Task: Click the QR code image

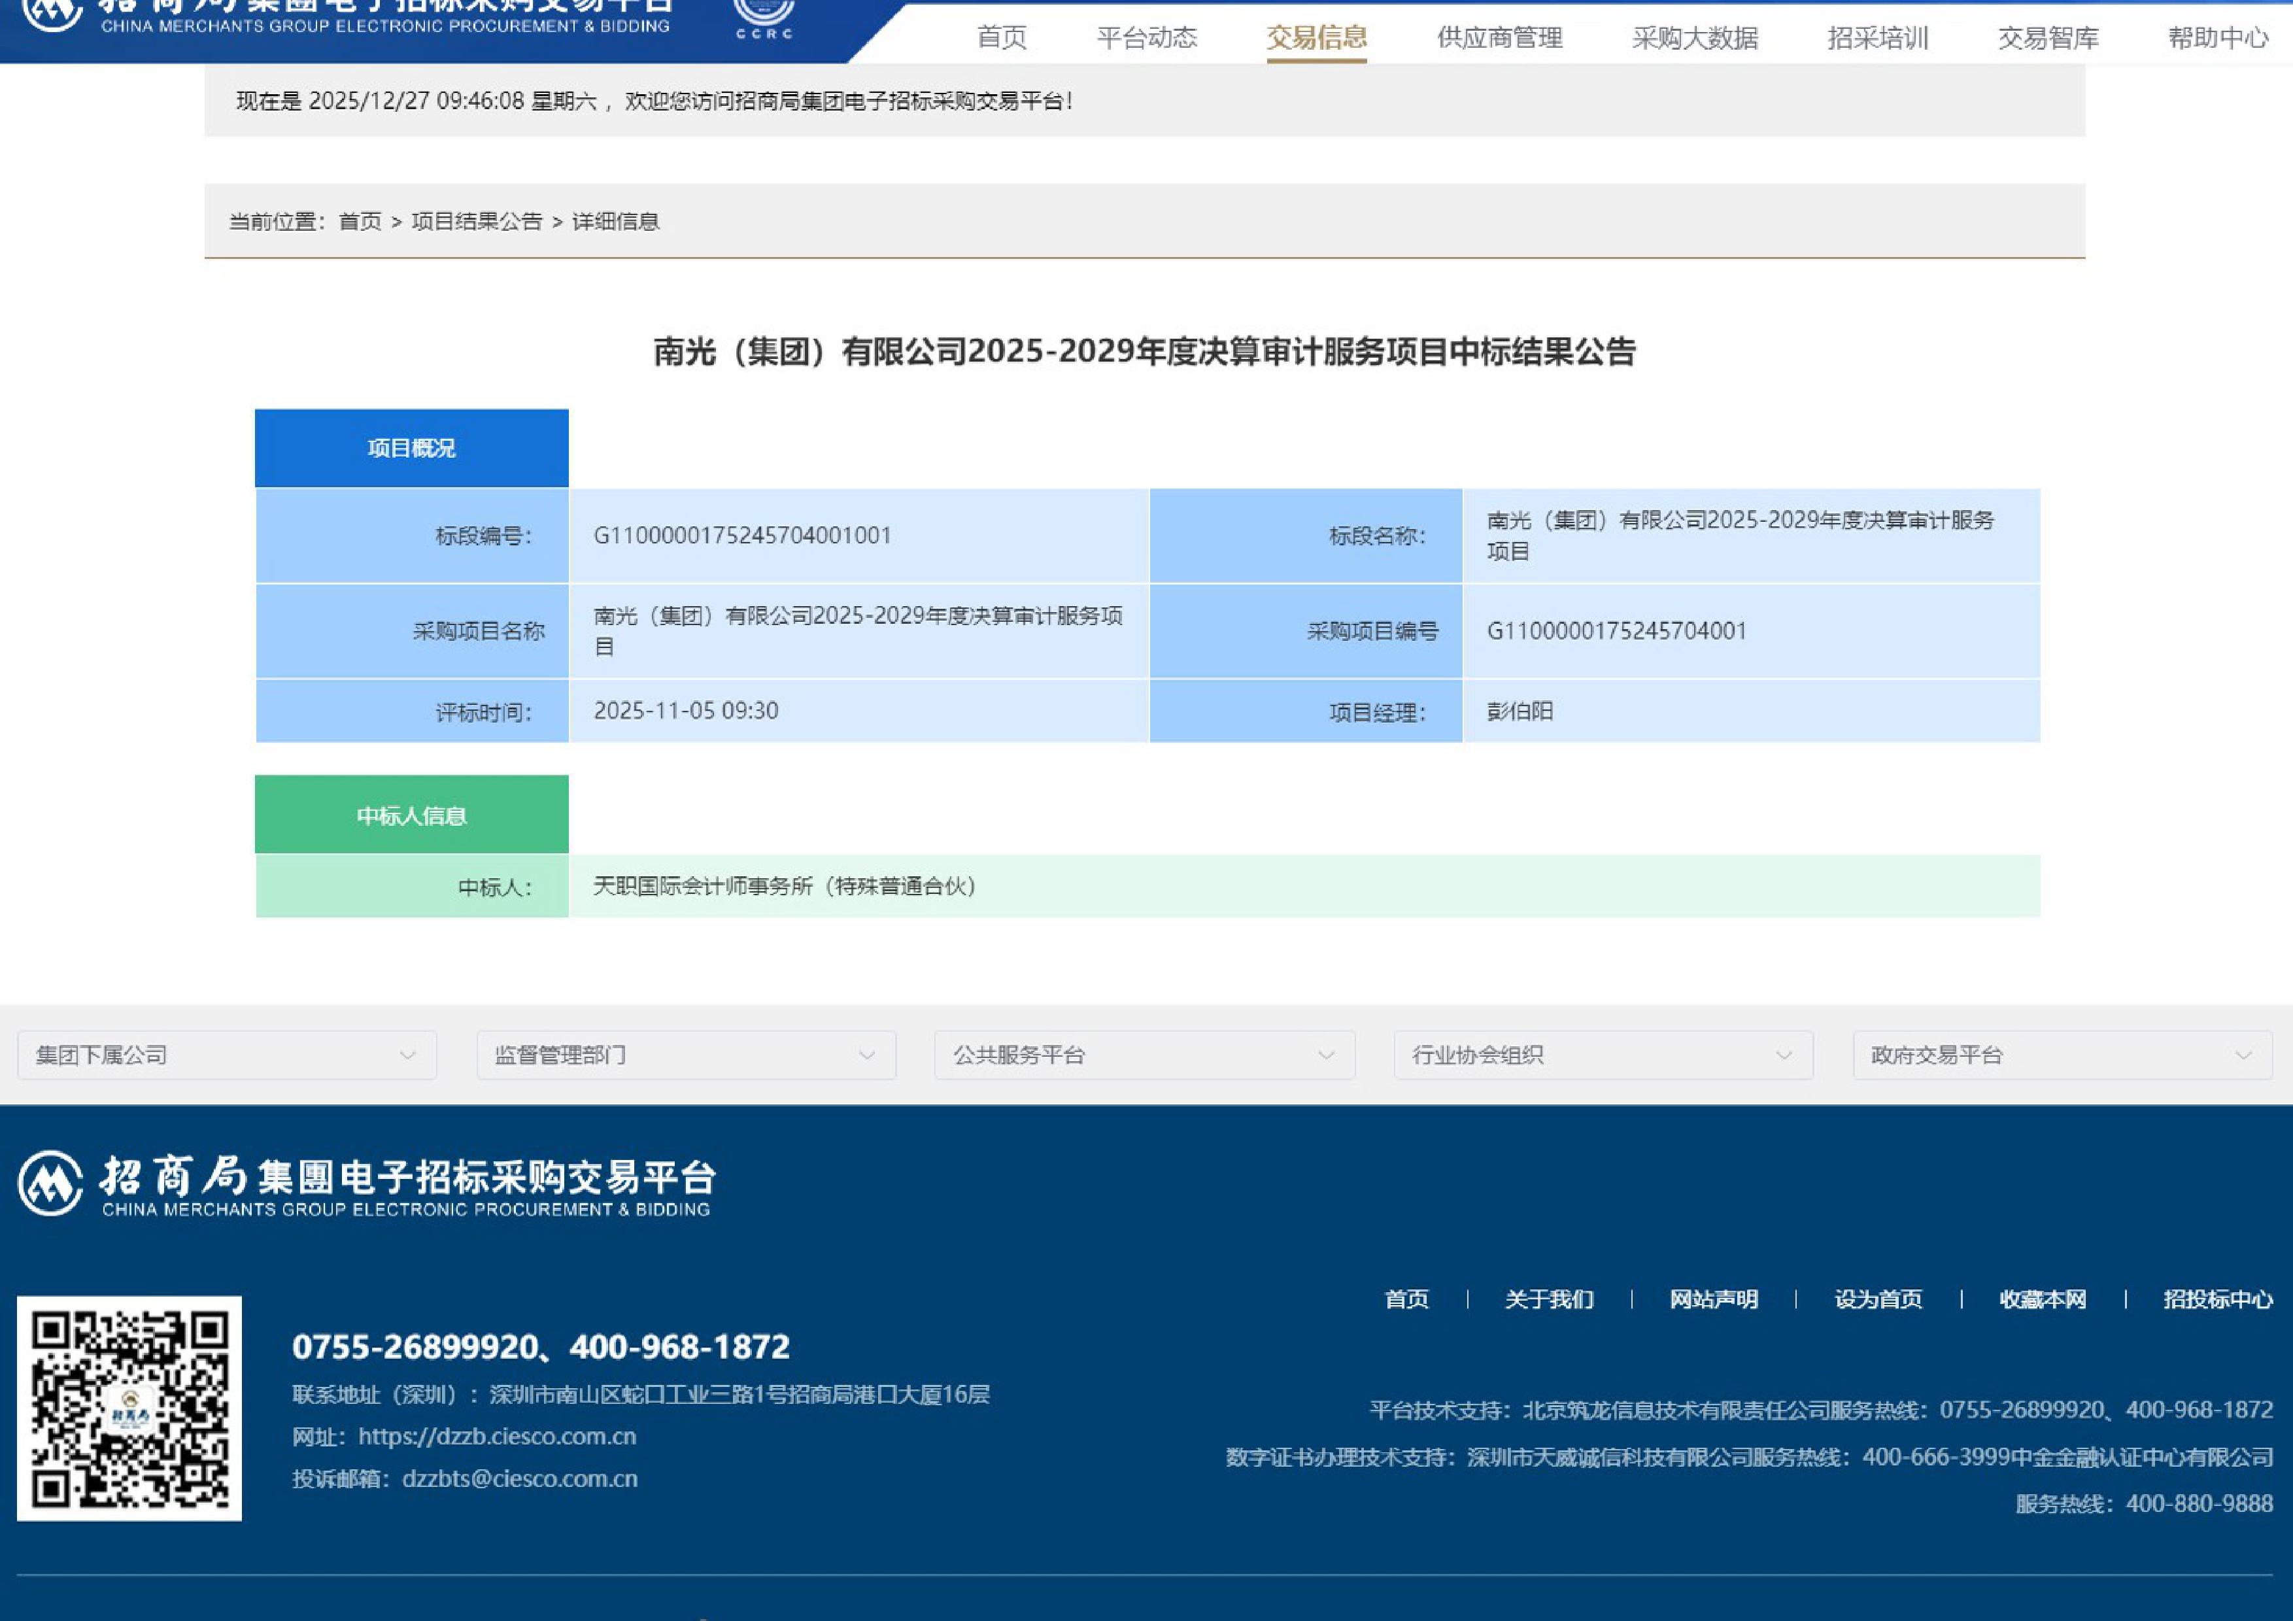Action: [129, 1408]
